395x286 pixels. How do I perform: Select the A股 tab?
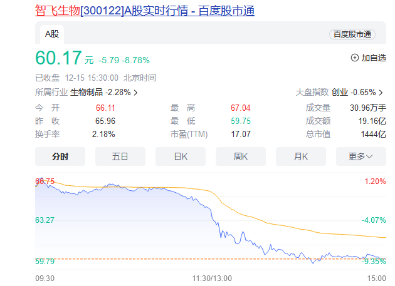tap(52, 34)
